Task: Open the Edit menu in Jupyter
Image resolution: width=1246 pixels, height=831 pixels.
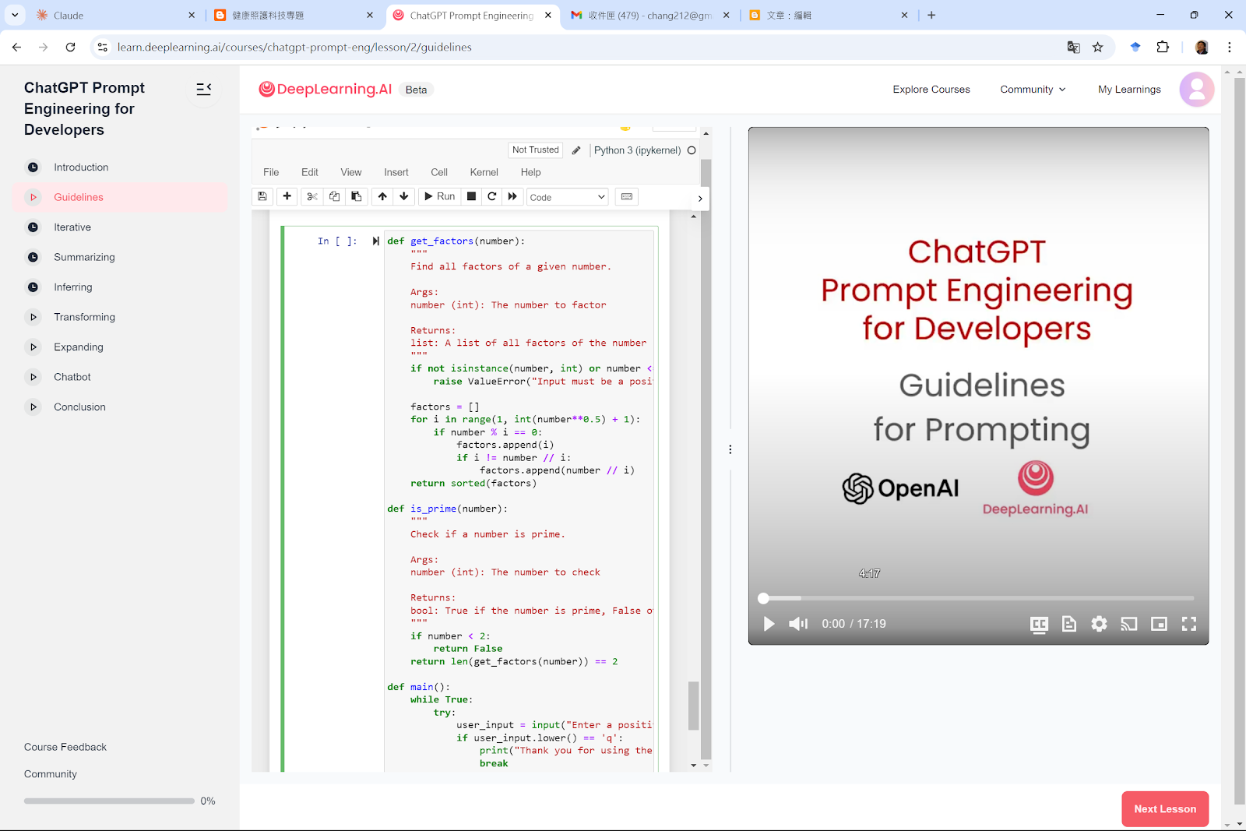Action: click(310, 172)
